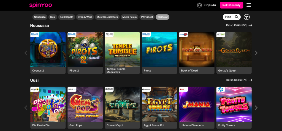Click the user profile icon beside Kirjaudu
The width and height of the screenshot is (282, 131).
(199, 5)
